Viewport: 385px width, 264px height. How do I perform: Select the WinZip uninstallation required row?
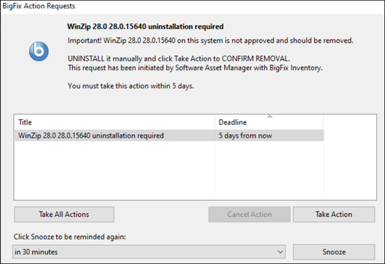(x=91, y=136)
